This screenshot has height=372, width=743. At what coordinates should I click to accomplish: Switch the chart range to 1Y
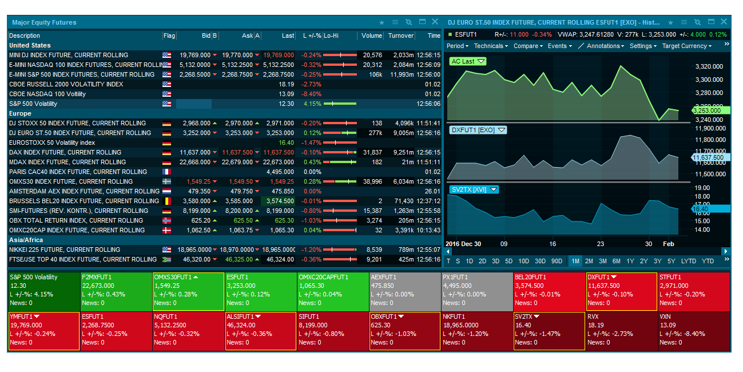(x=630, y=261)
